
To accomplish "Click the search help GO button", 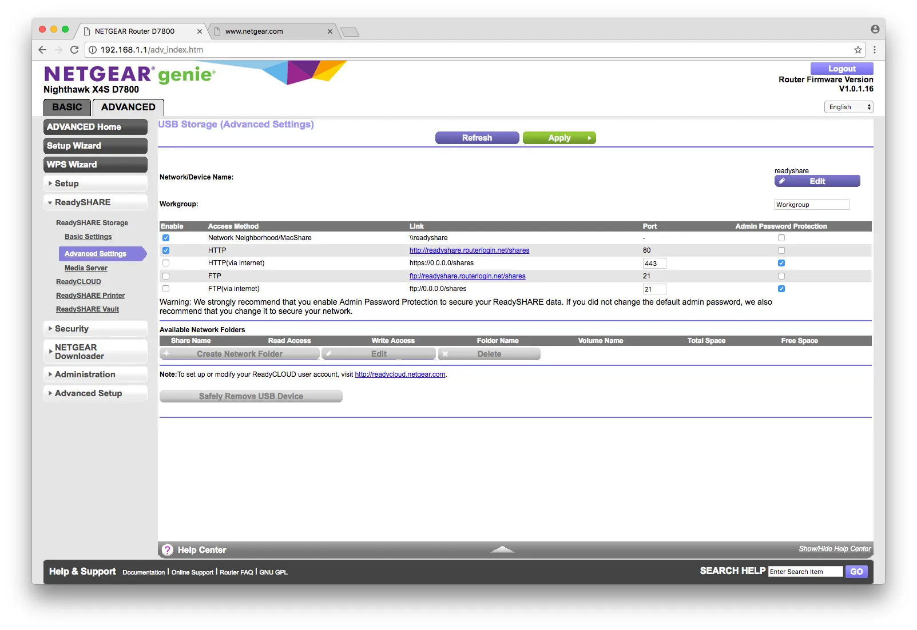I will coord(856,572).
